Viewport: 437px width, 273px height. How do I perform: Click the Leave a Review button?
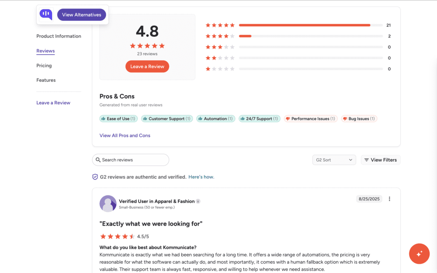[x=147, y=66]
